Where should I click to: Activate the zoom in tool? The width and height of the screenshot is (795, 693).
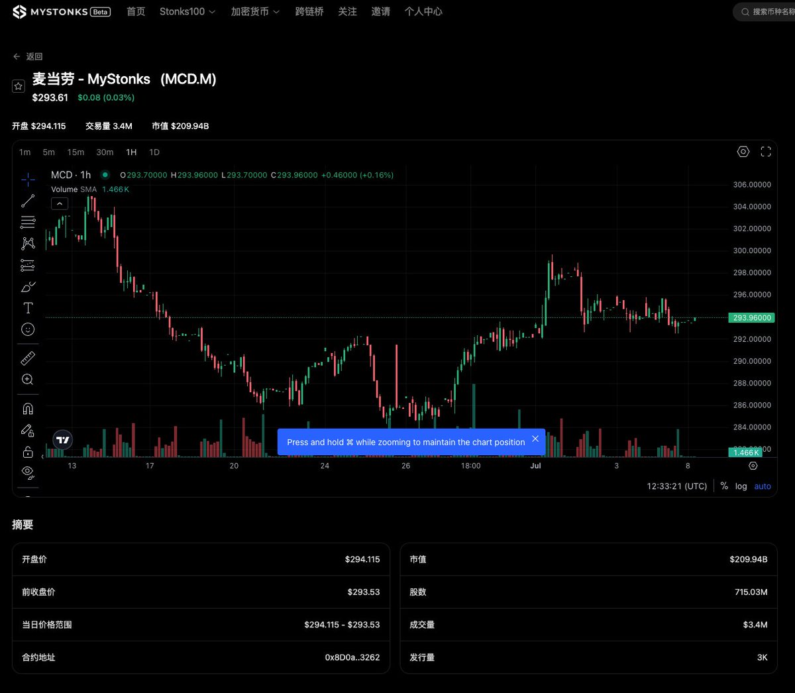[28, 380]
